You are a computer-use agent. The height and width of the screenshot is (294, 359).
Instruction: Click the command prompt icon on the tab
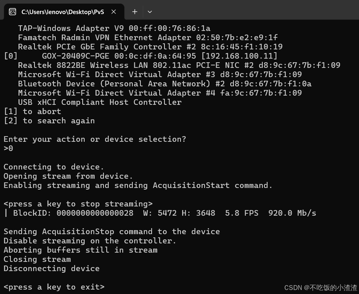click(12, 12)
